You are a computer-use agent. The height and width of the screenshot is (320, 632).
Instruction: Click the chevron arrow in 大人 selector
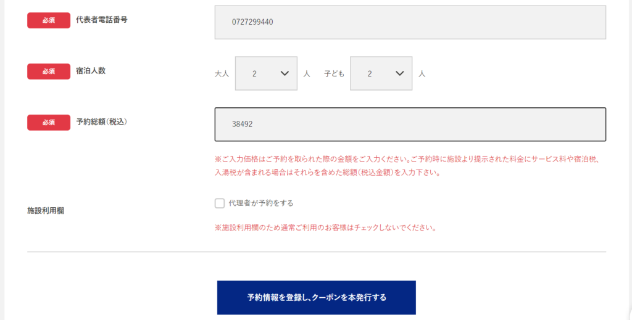285,73
